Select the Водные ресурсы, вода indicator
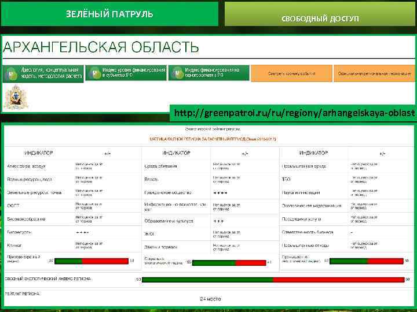The height and width of the screenshot is (312, 417). [30, 179]
